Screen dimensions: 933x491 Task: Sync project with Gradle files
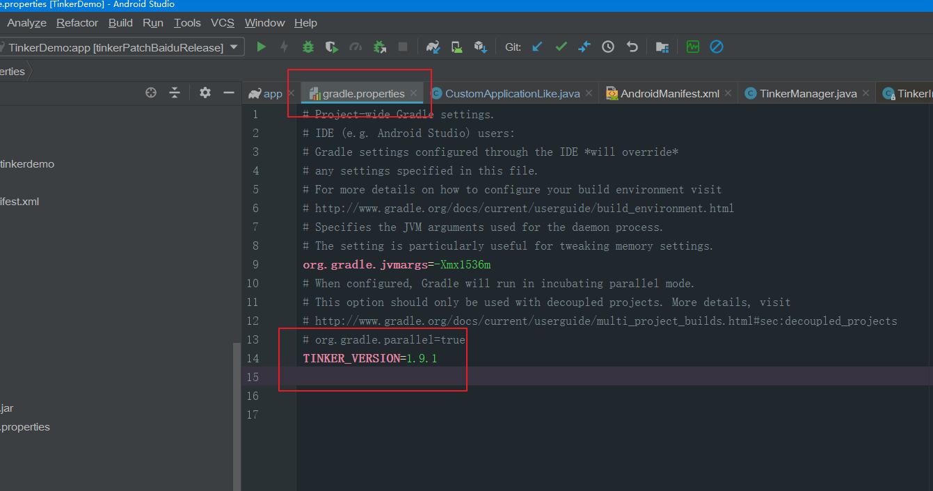click(x=433, y=47)
